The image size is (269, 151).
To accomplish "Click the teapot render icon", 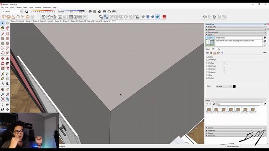I will tap(50, 17).
